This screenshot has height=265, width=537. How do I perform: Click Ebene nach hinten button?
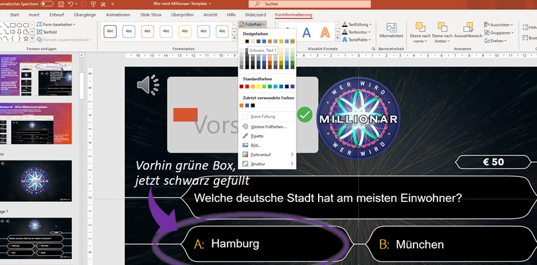click(442, 32)
